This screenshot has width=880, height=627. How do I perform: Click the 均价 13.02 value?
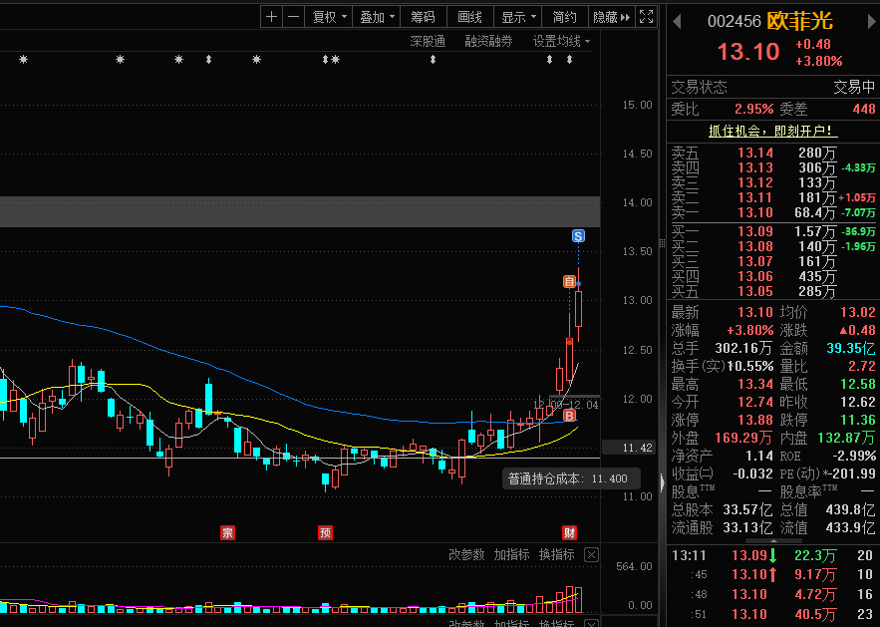point(857,313)
